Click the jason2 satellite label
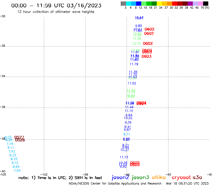The width and height of the screenshot is (212, 186). (x=120, y=177)
